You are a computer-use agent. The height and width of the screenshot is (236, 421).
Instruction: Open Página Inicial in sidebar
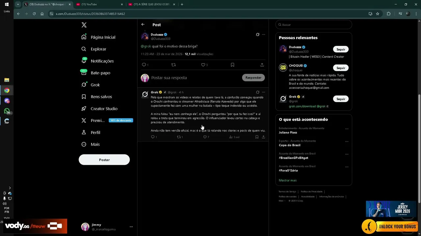(x=98, y=37)
